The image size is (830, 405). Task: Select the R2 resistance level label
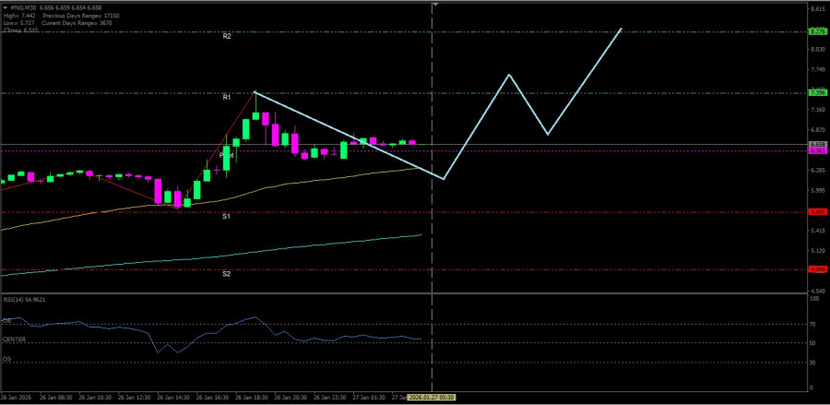(226, 36)
